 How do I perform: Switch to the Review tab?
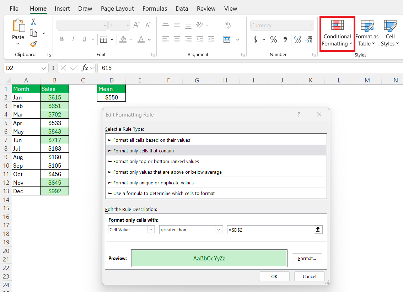click(x=206, y=9)
